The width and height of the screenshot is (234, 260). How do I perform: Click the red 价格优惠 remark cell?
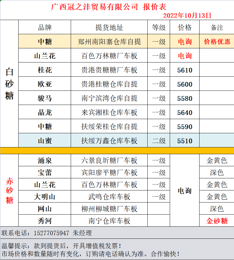click(217, 42)
